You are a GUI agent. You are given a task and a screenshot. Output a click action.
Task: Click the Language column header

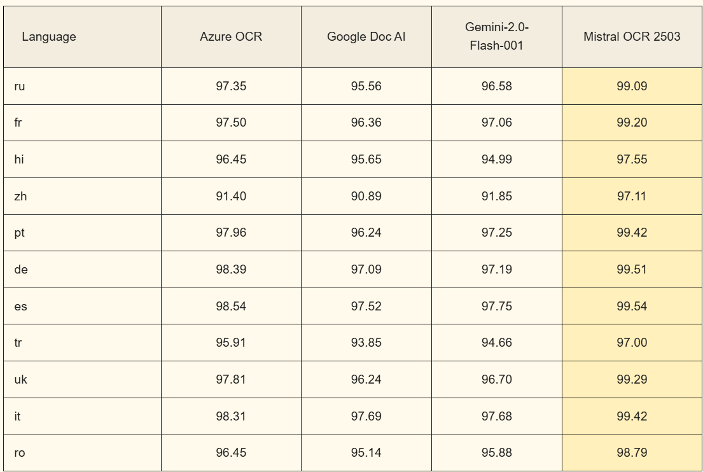49,37
